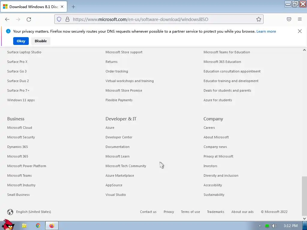Image resolution: width=307 pixels, height=230 pixels.
Task: Open Surface Pro X link
Action: (x=17, y=62)
